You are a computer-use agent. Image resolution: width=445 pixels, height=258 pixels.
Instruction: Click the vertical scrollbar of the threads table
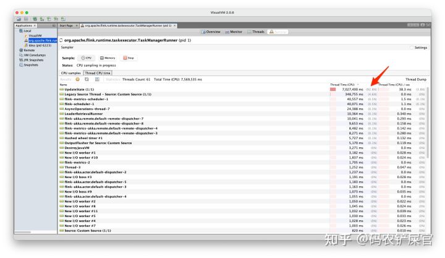[428, 122]
